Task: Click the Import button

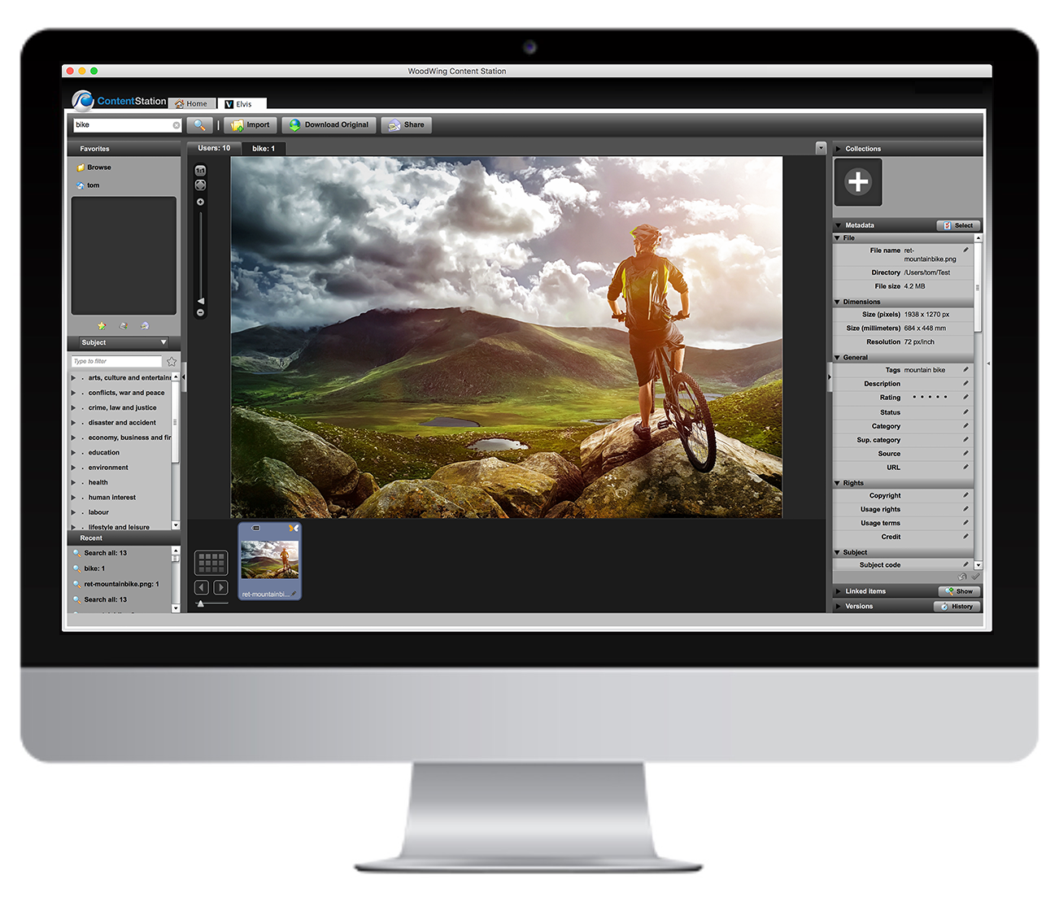Action: click(251, 125)
